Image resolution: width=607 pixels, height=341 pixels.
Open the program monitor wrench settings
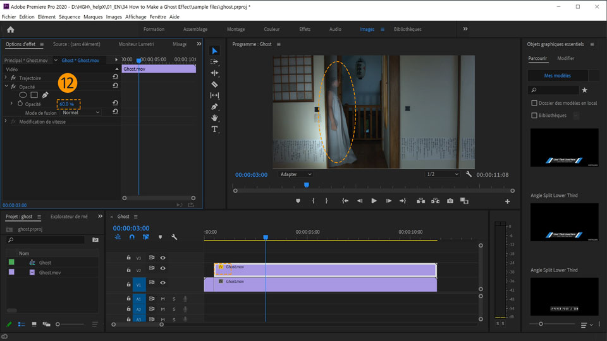pyautogui.click(x=469, y=174)
